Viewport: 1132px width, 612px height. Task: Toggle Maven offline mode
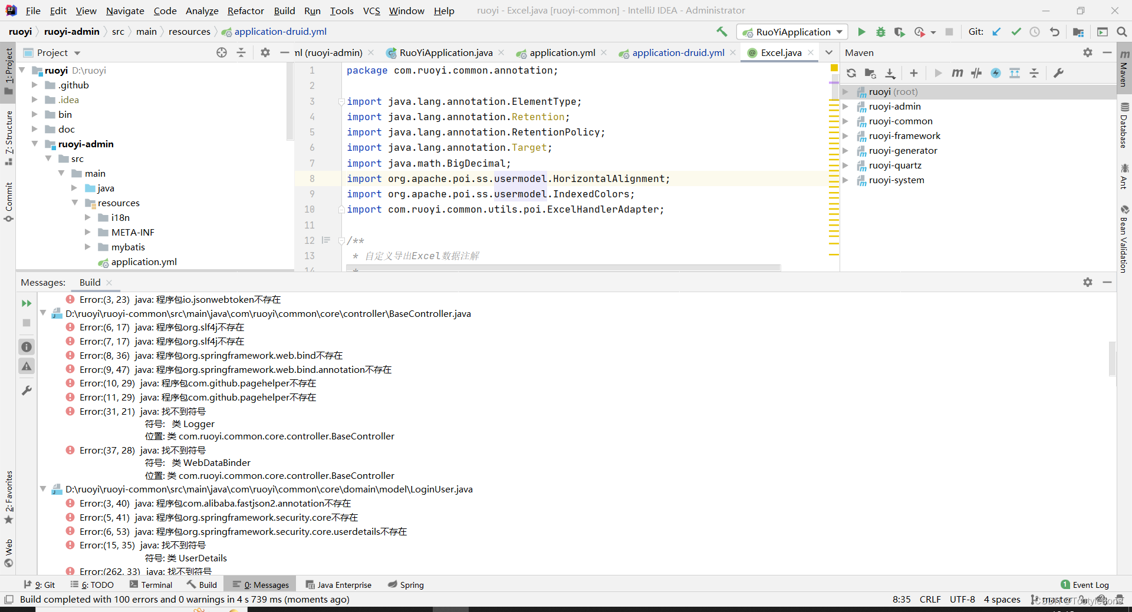coord(976,73)
